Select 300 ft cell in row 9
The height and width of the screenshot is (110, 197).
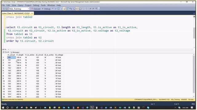19,79
